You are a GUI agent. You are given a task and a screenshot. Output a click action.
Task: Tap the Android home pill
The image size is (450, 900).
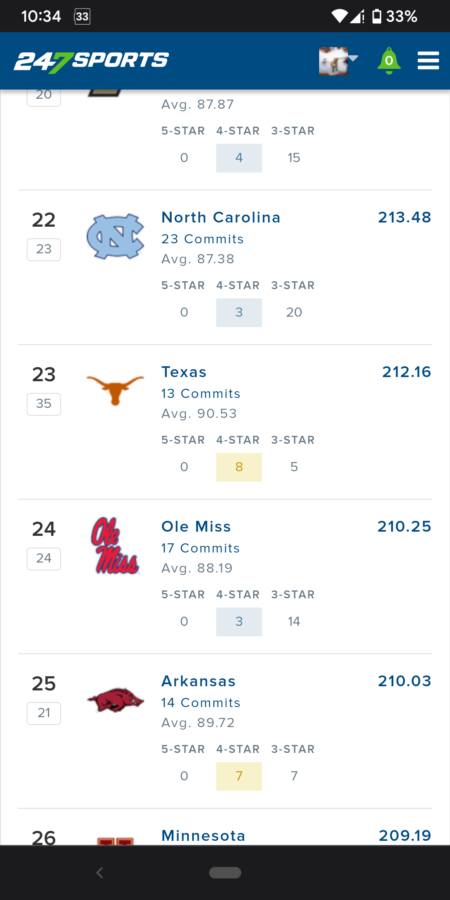coord(225,872)
